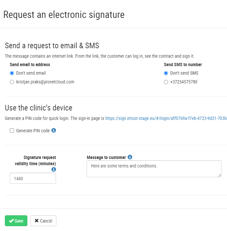Click resize grip of the message textarea
227x231 pixels.
220,176
